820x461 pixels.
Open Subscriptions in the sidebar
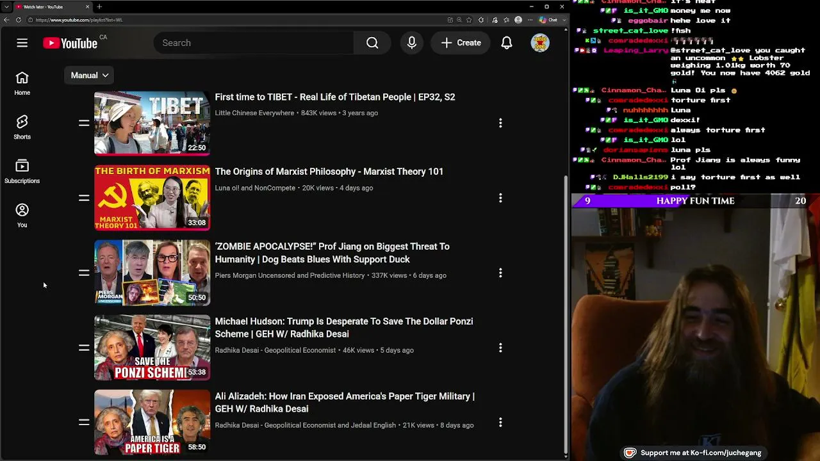coord(22,172)
